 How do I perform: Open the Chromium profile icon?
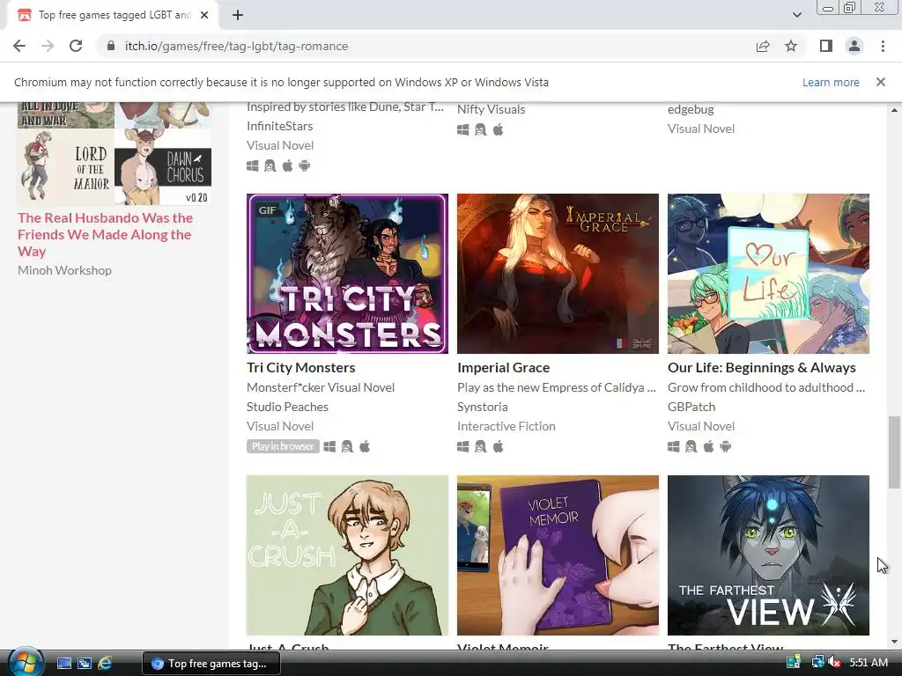(x=854, y=46)
